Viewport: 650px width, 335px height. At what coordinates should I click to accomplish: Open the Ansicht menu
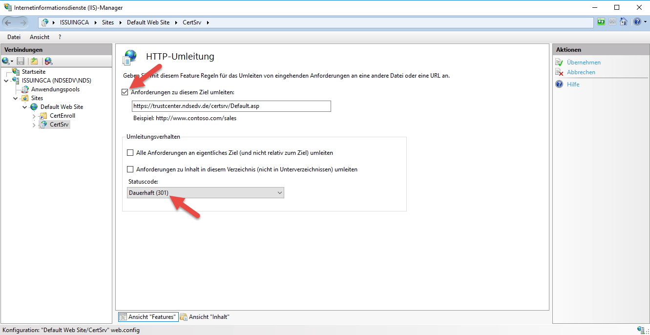tap(40, 37)
